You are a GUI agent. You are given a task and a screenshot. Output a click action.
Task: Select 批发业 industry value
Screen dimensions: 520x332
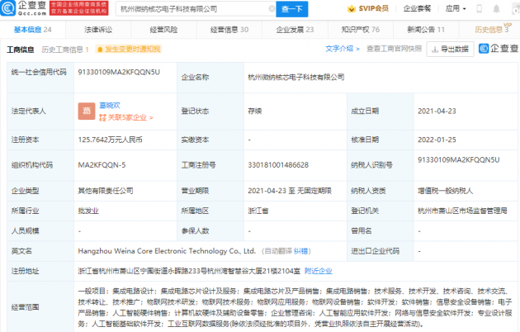[88, 211]
